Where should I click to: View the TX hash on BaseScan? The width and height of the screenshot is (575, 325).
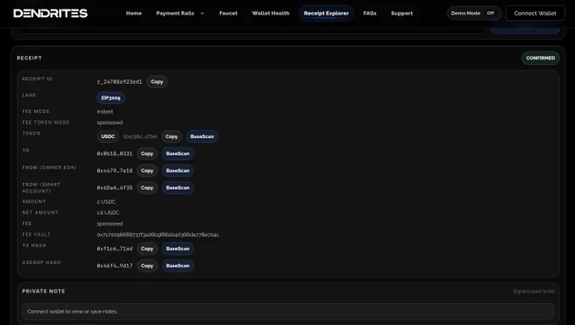coord(178,249)
